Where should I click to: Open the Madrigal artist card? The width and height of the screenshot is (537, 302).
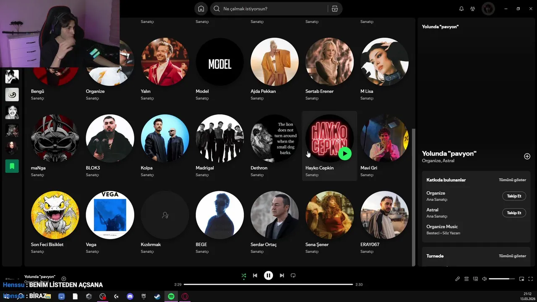tap(220, 146)
